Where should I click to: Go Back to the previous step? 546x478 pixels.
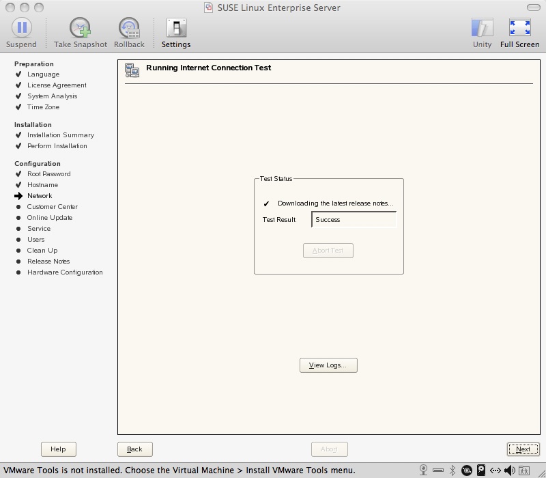(134, 449)
